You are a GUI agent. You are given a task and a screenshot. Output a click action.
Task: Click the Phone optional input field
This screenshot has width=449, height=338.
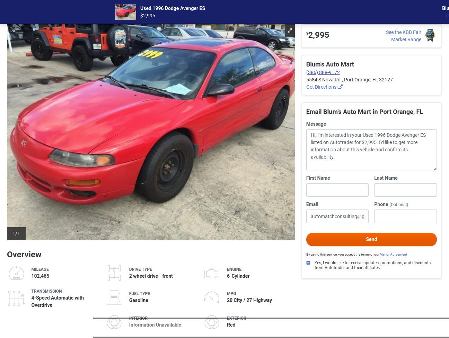point(405,216)
